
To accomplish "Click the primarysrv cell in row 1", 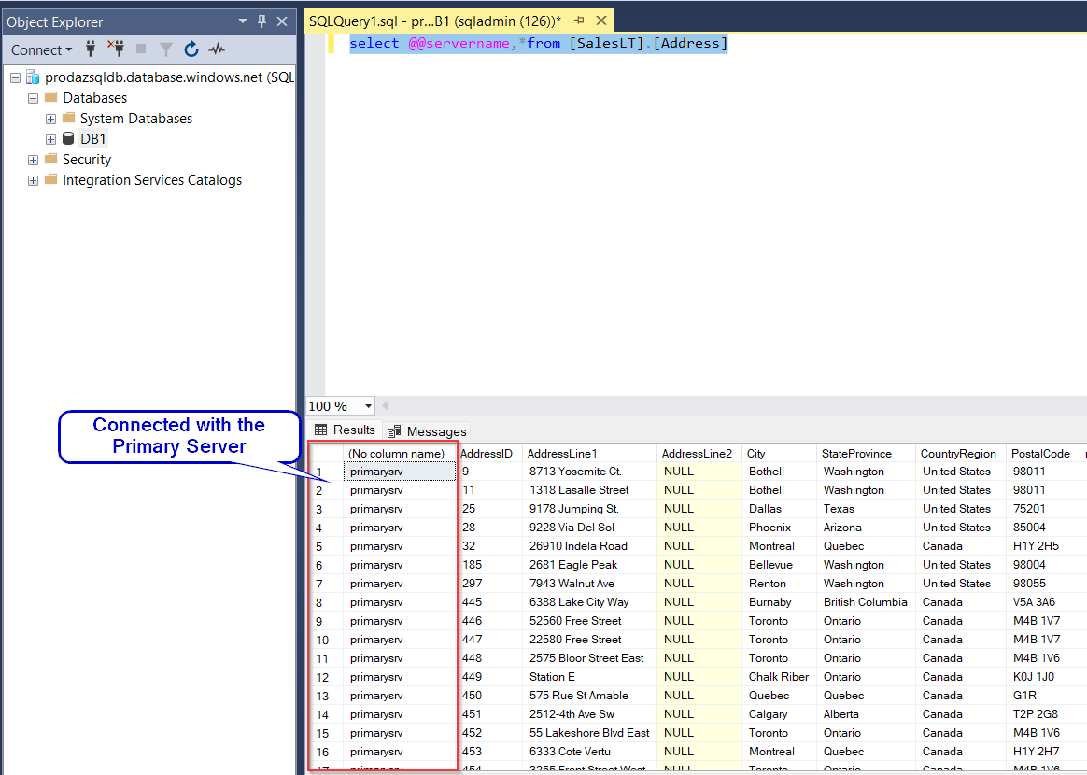I will point(400,472).
